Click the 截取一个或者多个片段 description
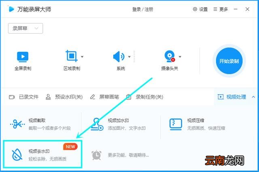This screenshot has height=172, width=259. click(49, 128)
